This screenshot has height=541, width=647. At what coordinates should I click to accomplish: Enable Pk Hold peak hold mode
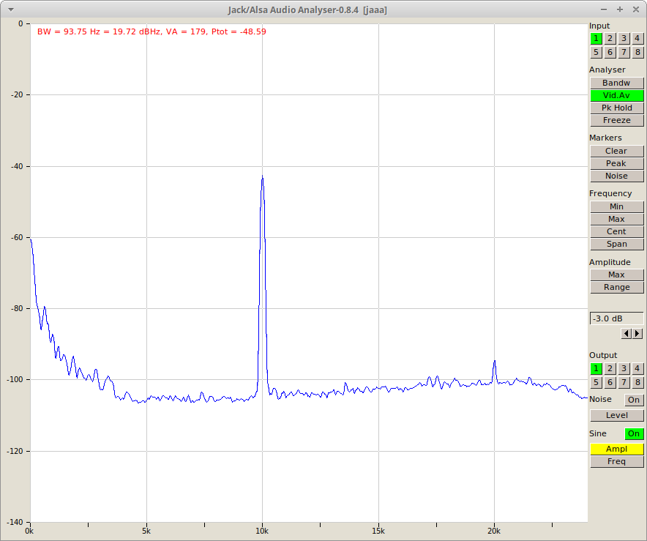click(617, 108)
